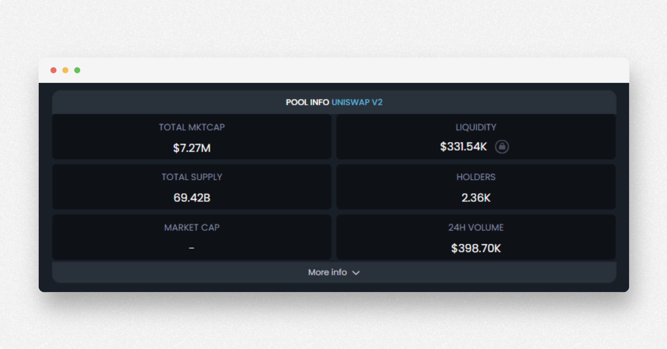Expand the More info chevron arrow
This screenshot has height=349, width=667.
[x=356, y=273]
